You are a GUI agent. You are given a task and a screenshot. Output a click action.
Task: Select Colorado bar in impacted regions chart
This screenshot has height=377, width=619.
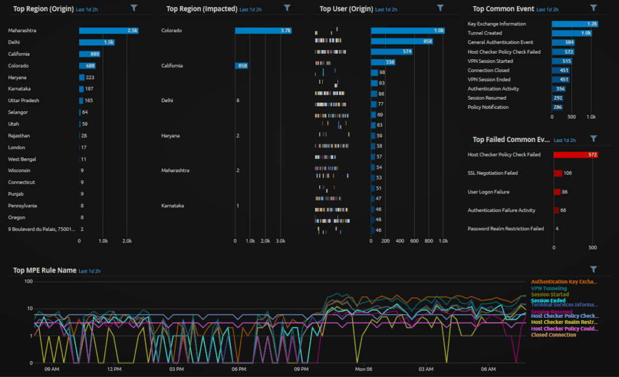[x=263, y=31]
